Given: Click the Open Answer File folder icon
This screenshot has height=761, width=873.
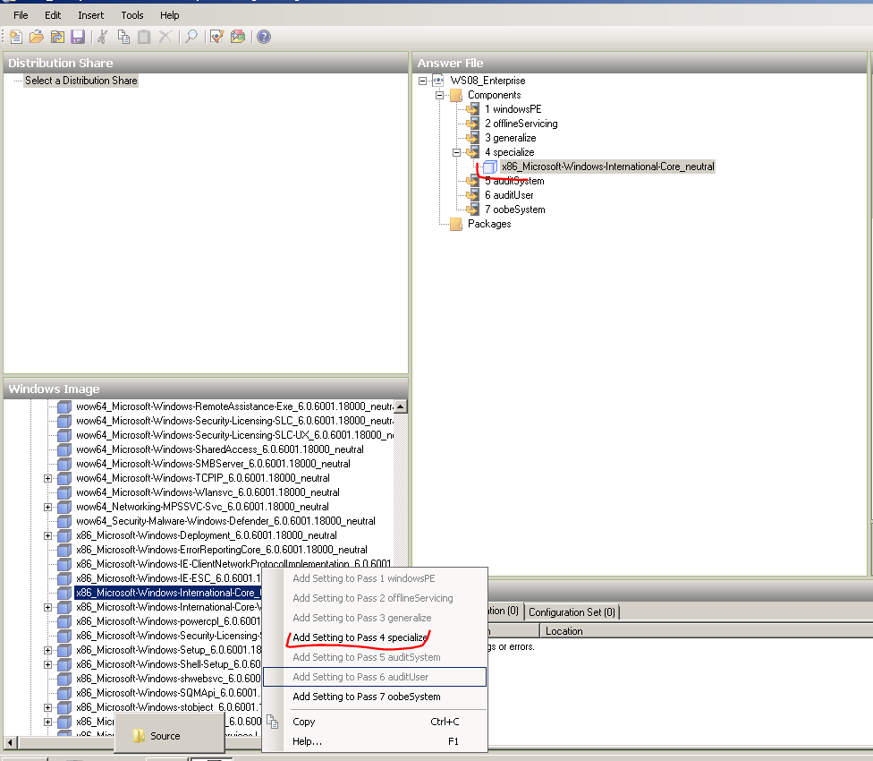Looking at the screenshot, I should (x=36, y=37).
